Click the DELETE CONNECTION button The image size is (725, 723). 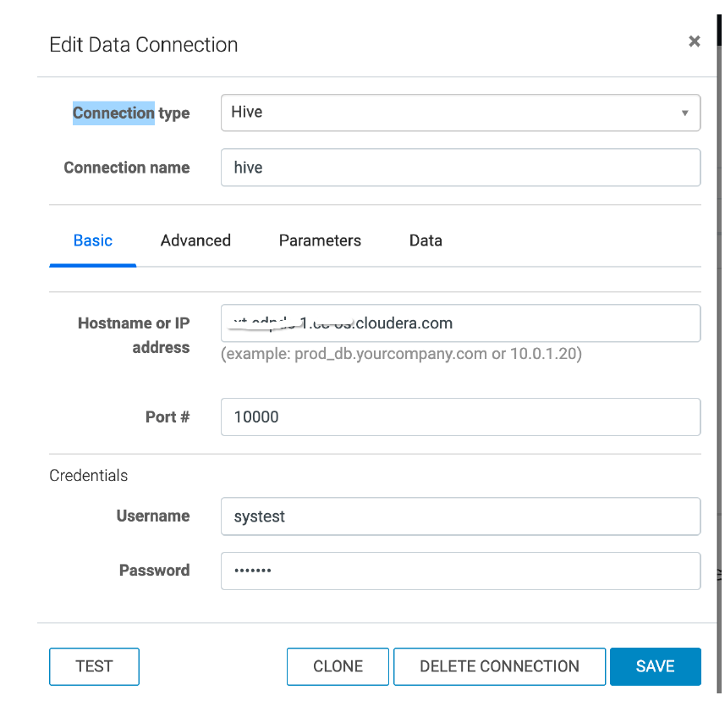click(x=499, y=666)
